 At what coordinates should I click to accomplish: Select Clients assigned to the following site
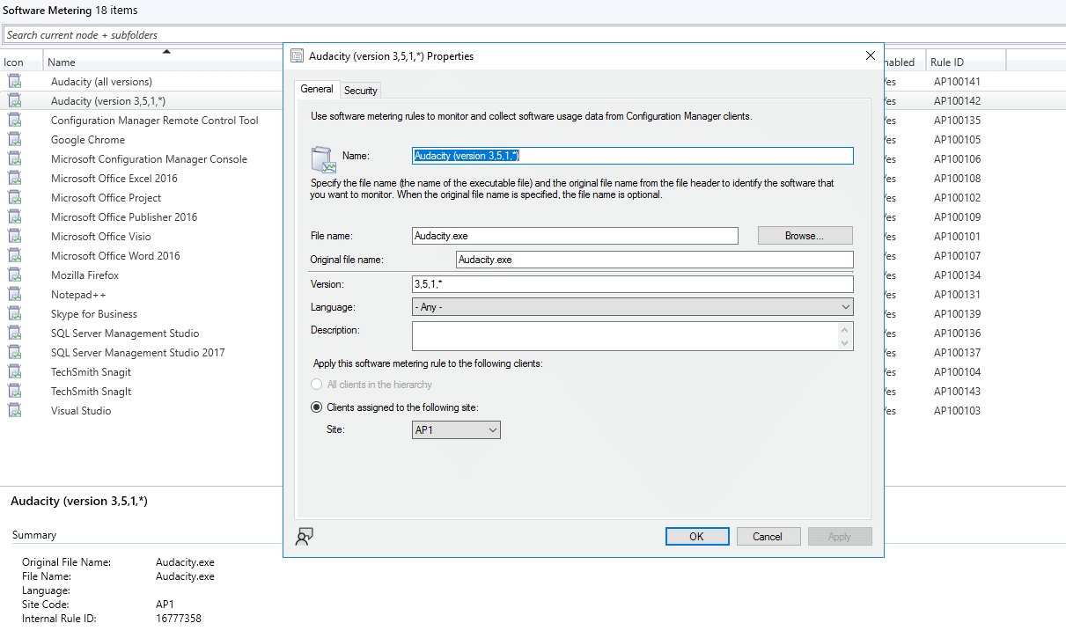pos(317,407)
